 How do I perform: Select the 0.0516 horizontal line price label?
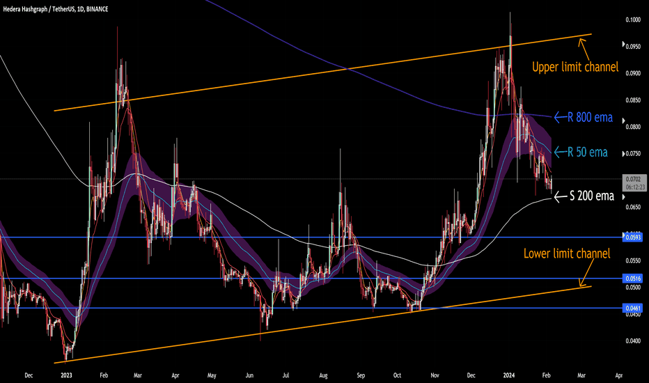pyautogui.click(x=633, y=279)
